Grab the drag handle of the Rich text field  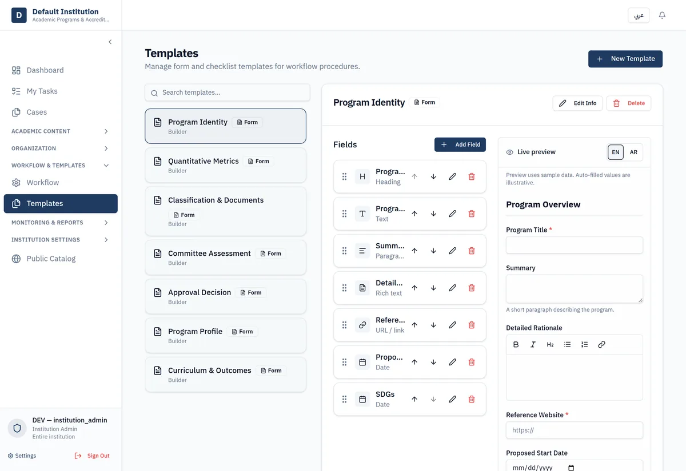click(x=344, y=288)
